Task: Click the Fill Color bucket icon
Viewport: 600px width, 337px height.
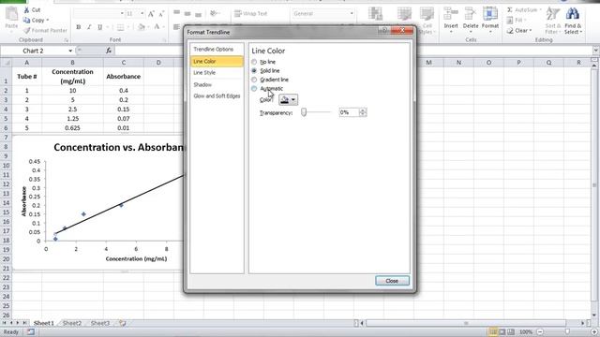Action: point(142,27)
